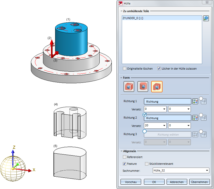Viewport: 214px width, 189px height.
Task: Toggle the Stücklistenrelevant checkbox
Action: 147,164
